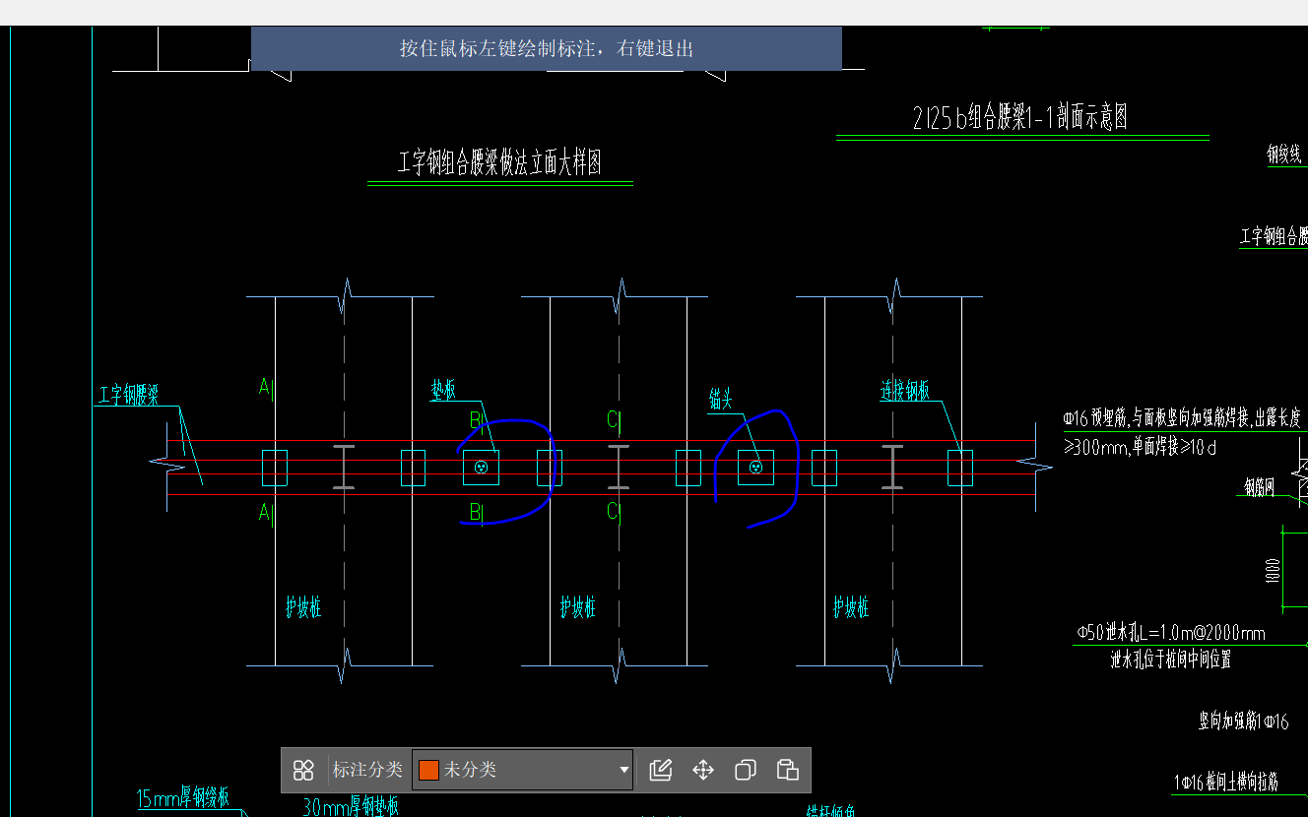This screenshot has width=1308, height=817.
Task: Click the 标注分类 label
Action: [x=367, y=770]
